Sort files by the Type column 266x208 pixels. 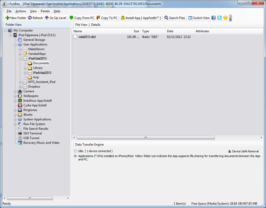153,31
